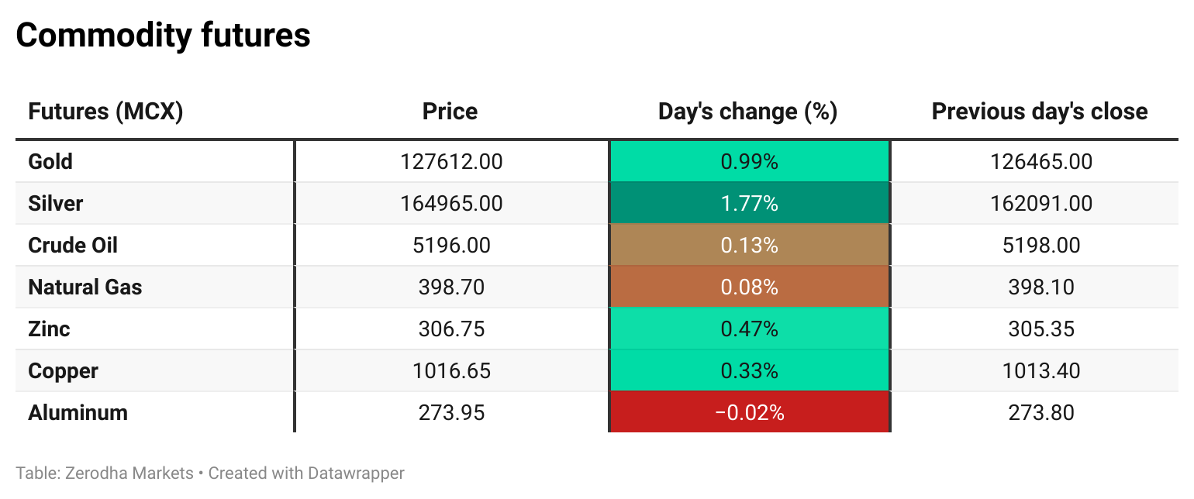The image size is (1194, 499).
Task: Select the tan Crude Oil 0.13% cell
Action: (x=749, y=246)
